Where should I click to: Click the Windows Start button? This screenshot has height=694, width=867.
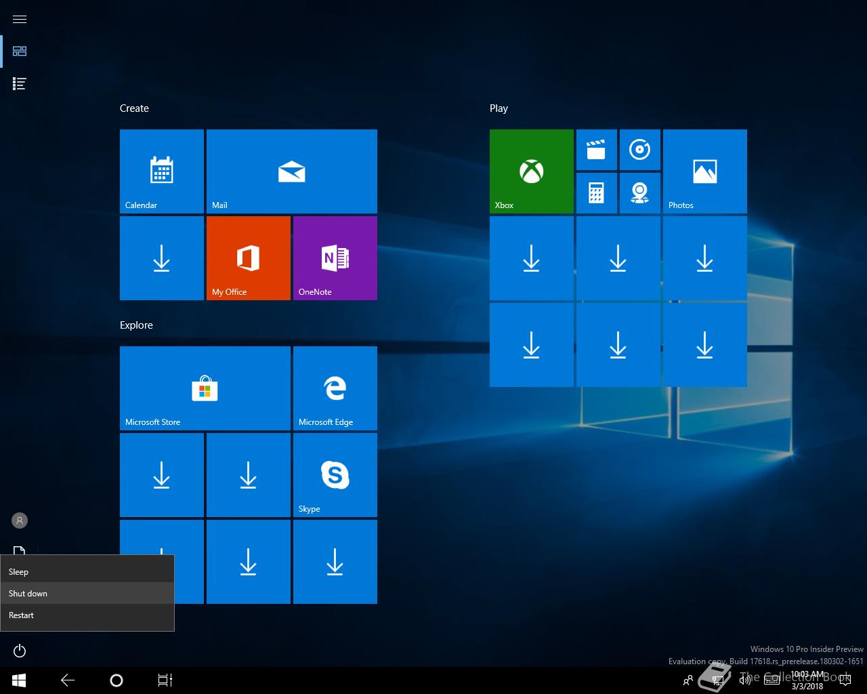click(19, 680)
